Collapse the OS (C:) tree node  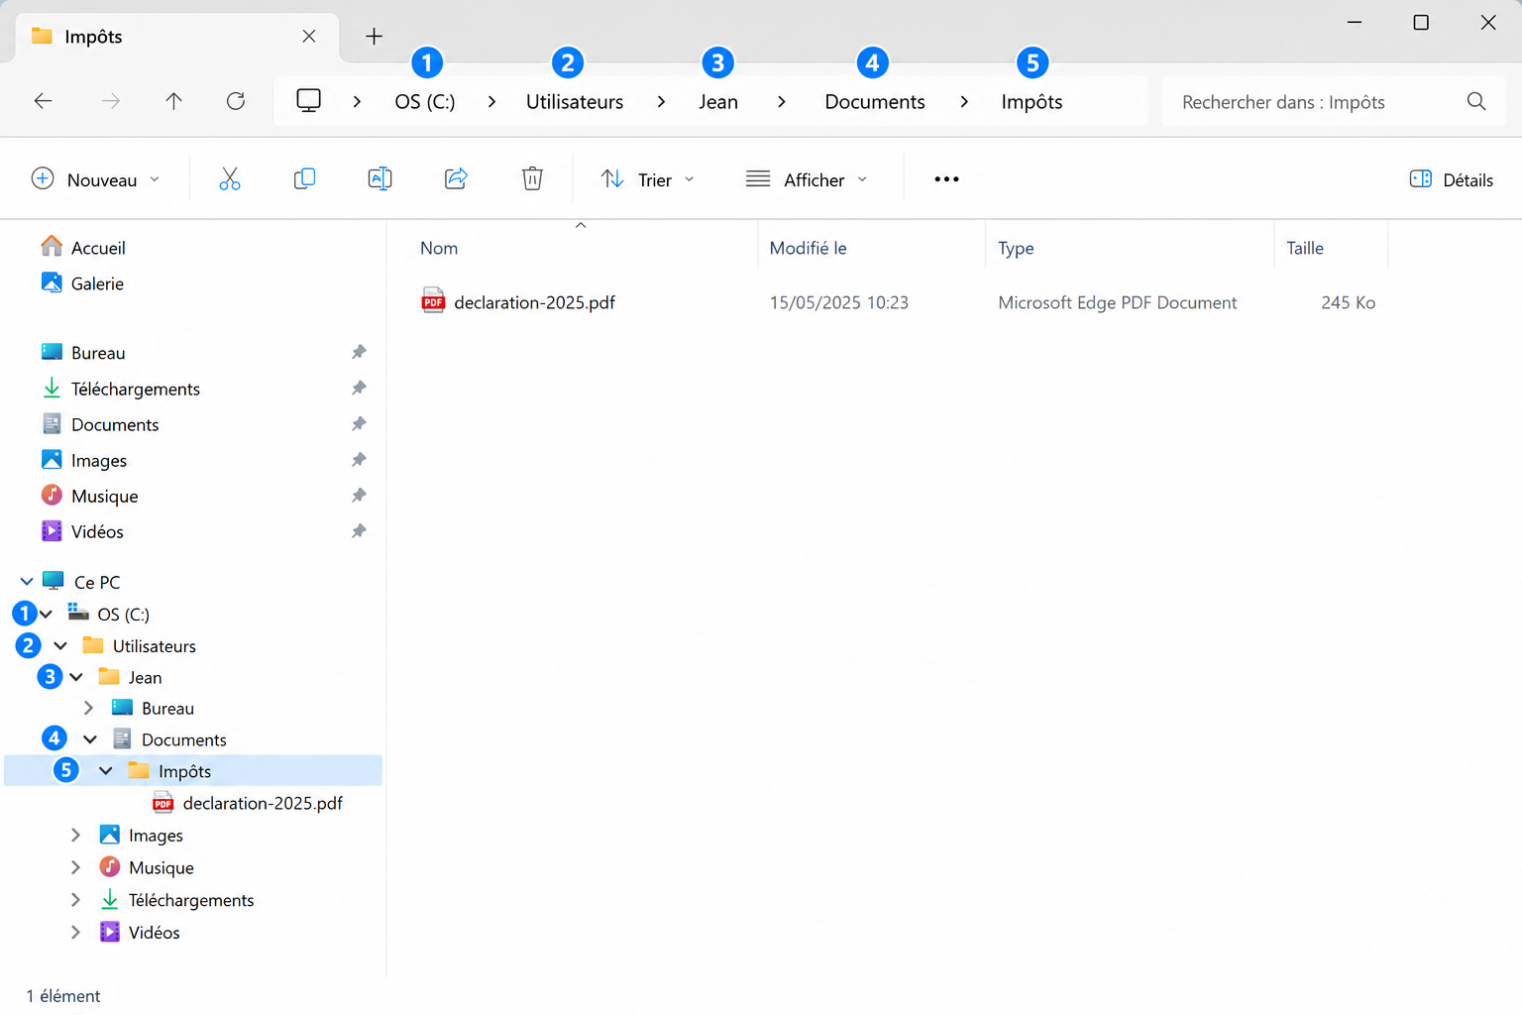click(x=46, y=615)
